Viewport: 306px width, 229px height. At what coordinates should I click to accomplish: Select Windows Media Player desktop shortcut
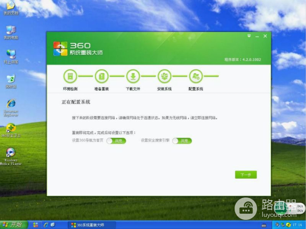pos(11,157)
